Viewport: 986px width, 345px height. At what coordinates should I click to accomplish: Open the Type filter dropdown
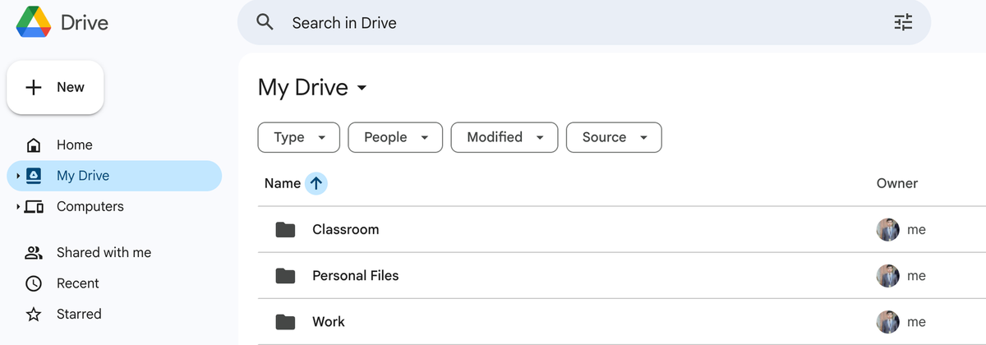click(x=297, y=137)
